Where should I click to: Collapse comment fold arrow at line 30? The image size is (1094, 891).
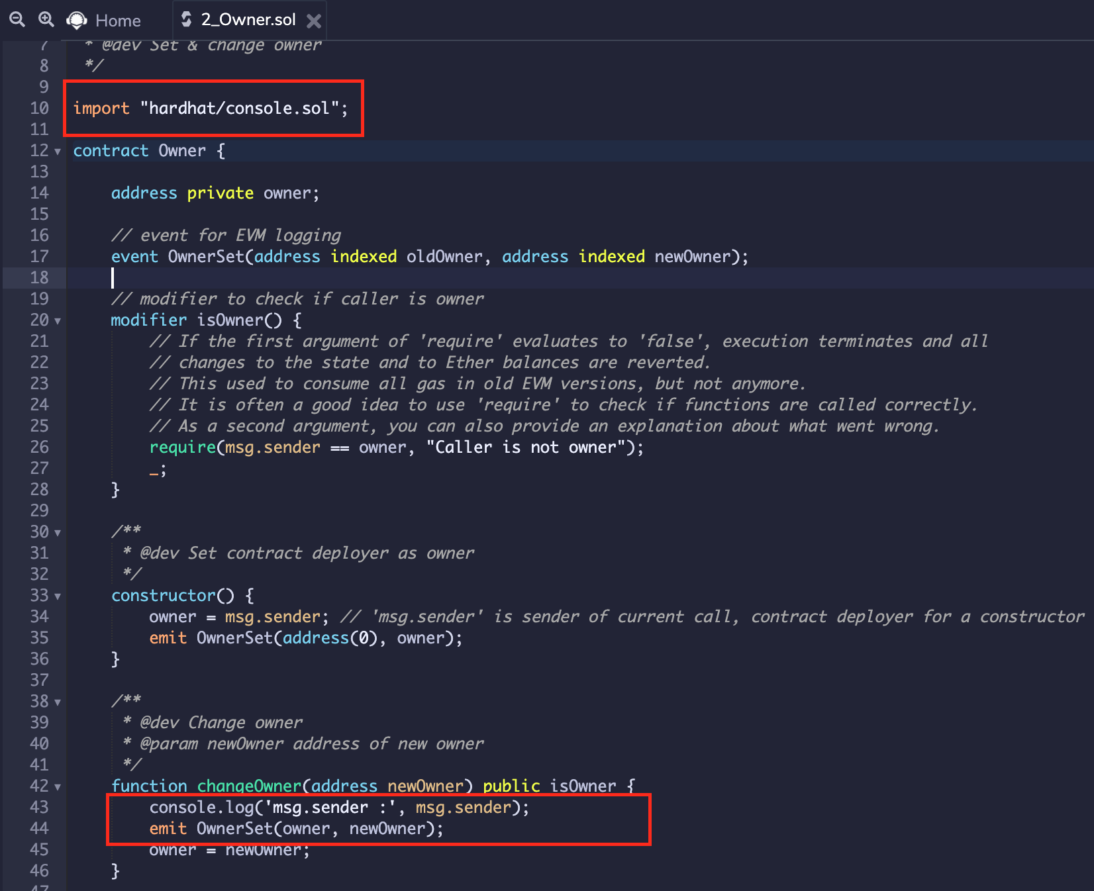(58, 533)
